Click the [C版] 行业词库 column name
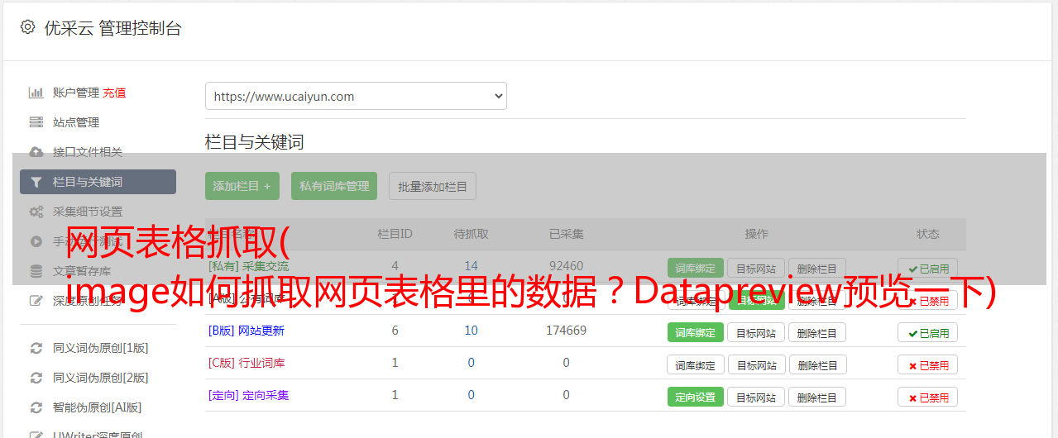Screen dimensions: 1058x438 246,363
